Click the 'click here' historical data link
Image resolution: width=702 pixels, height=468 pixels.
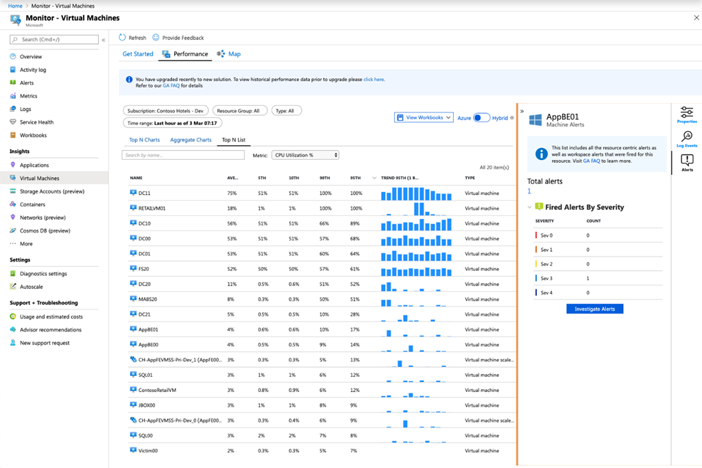tap(374, 80)
